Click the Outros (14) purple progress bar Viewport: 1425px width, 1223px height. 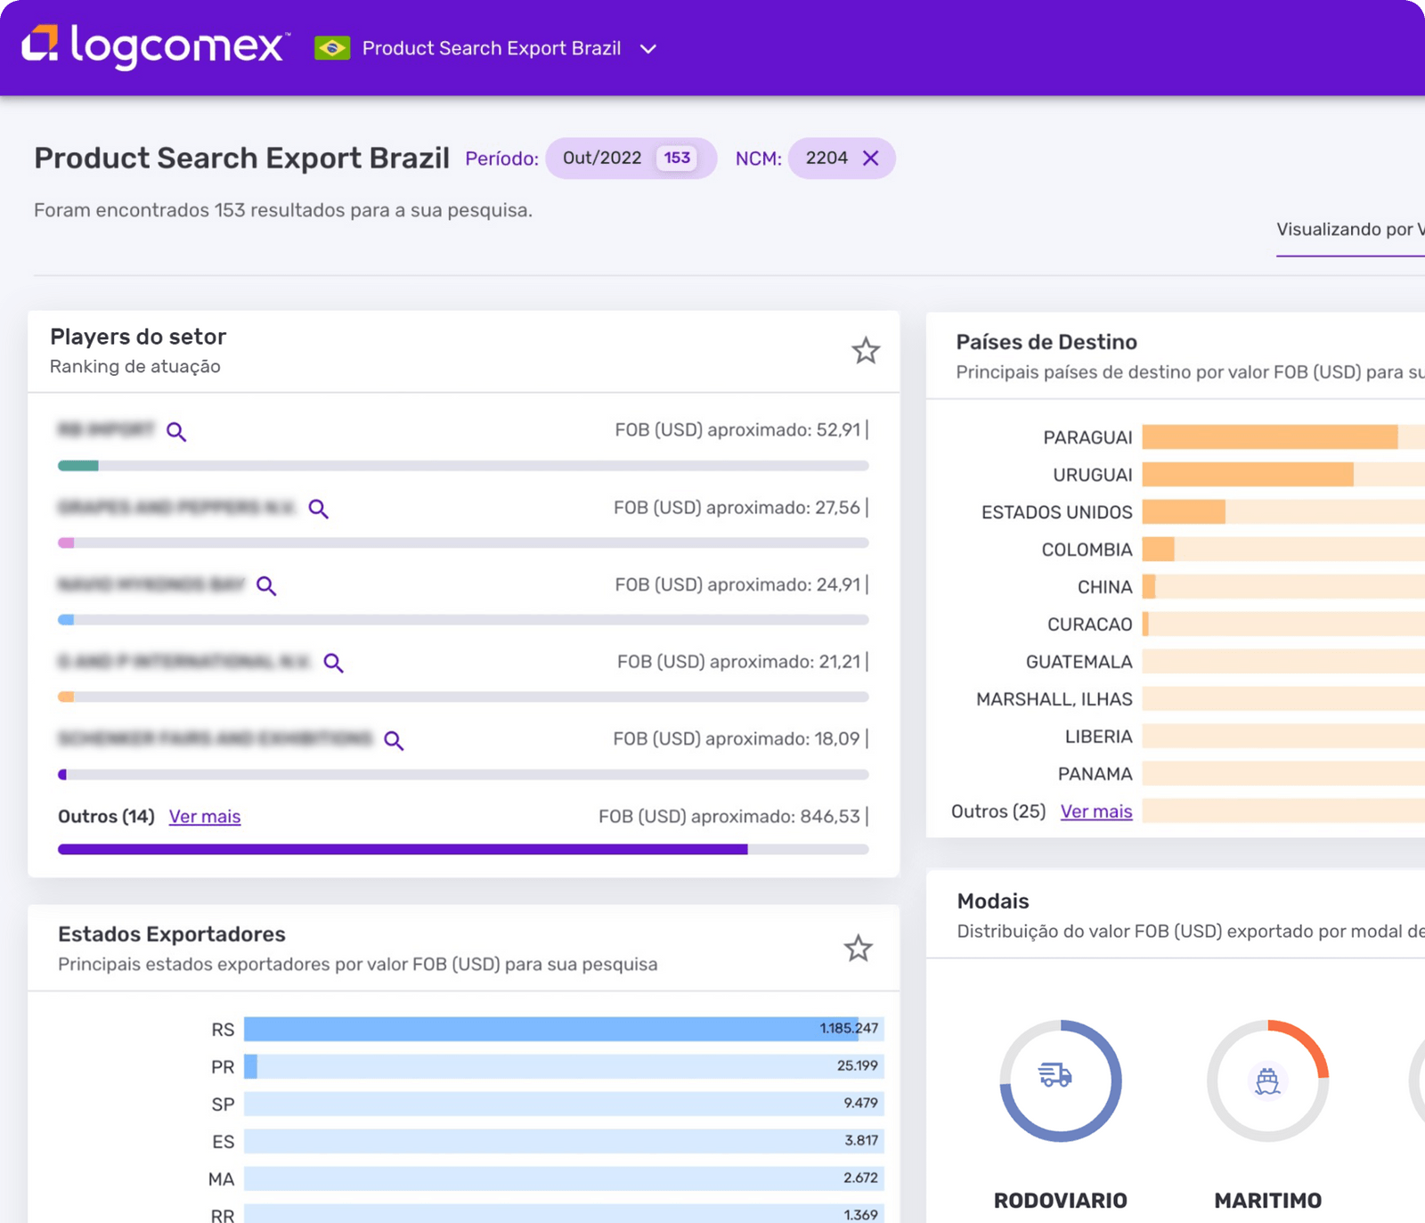pos(403,850)
